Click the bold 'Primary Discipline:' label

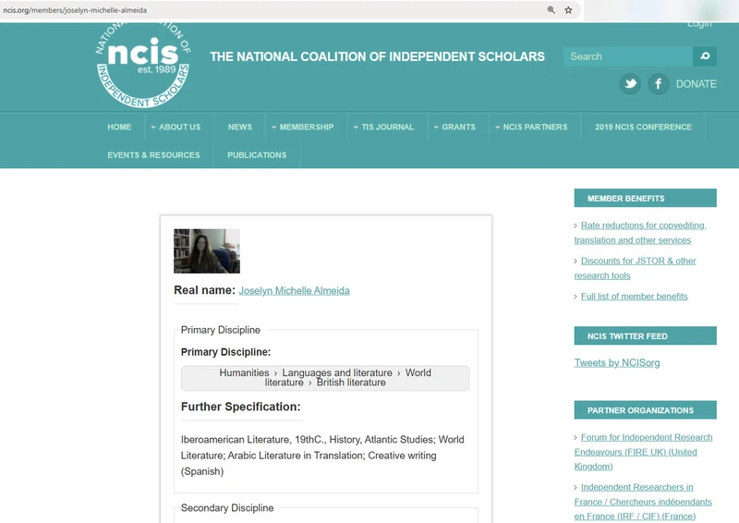[225, 352]
